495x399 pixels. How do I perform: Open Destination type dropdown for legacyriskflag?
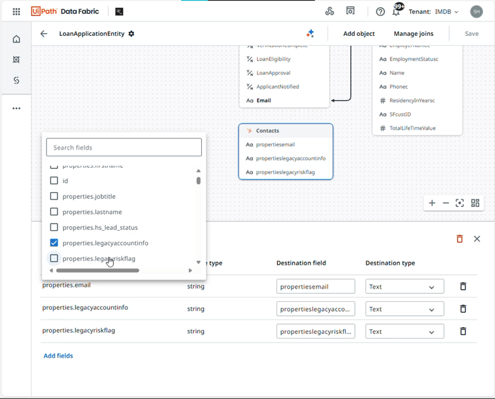point(404,331)
